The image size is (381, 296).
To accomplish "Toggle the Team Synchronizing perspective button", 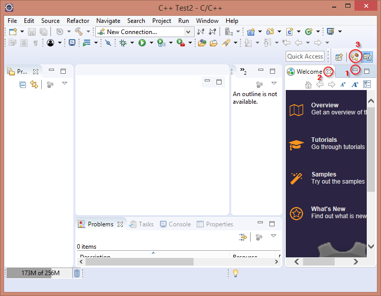I will coord(356,57).
